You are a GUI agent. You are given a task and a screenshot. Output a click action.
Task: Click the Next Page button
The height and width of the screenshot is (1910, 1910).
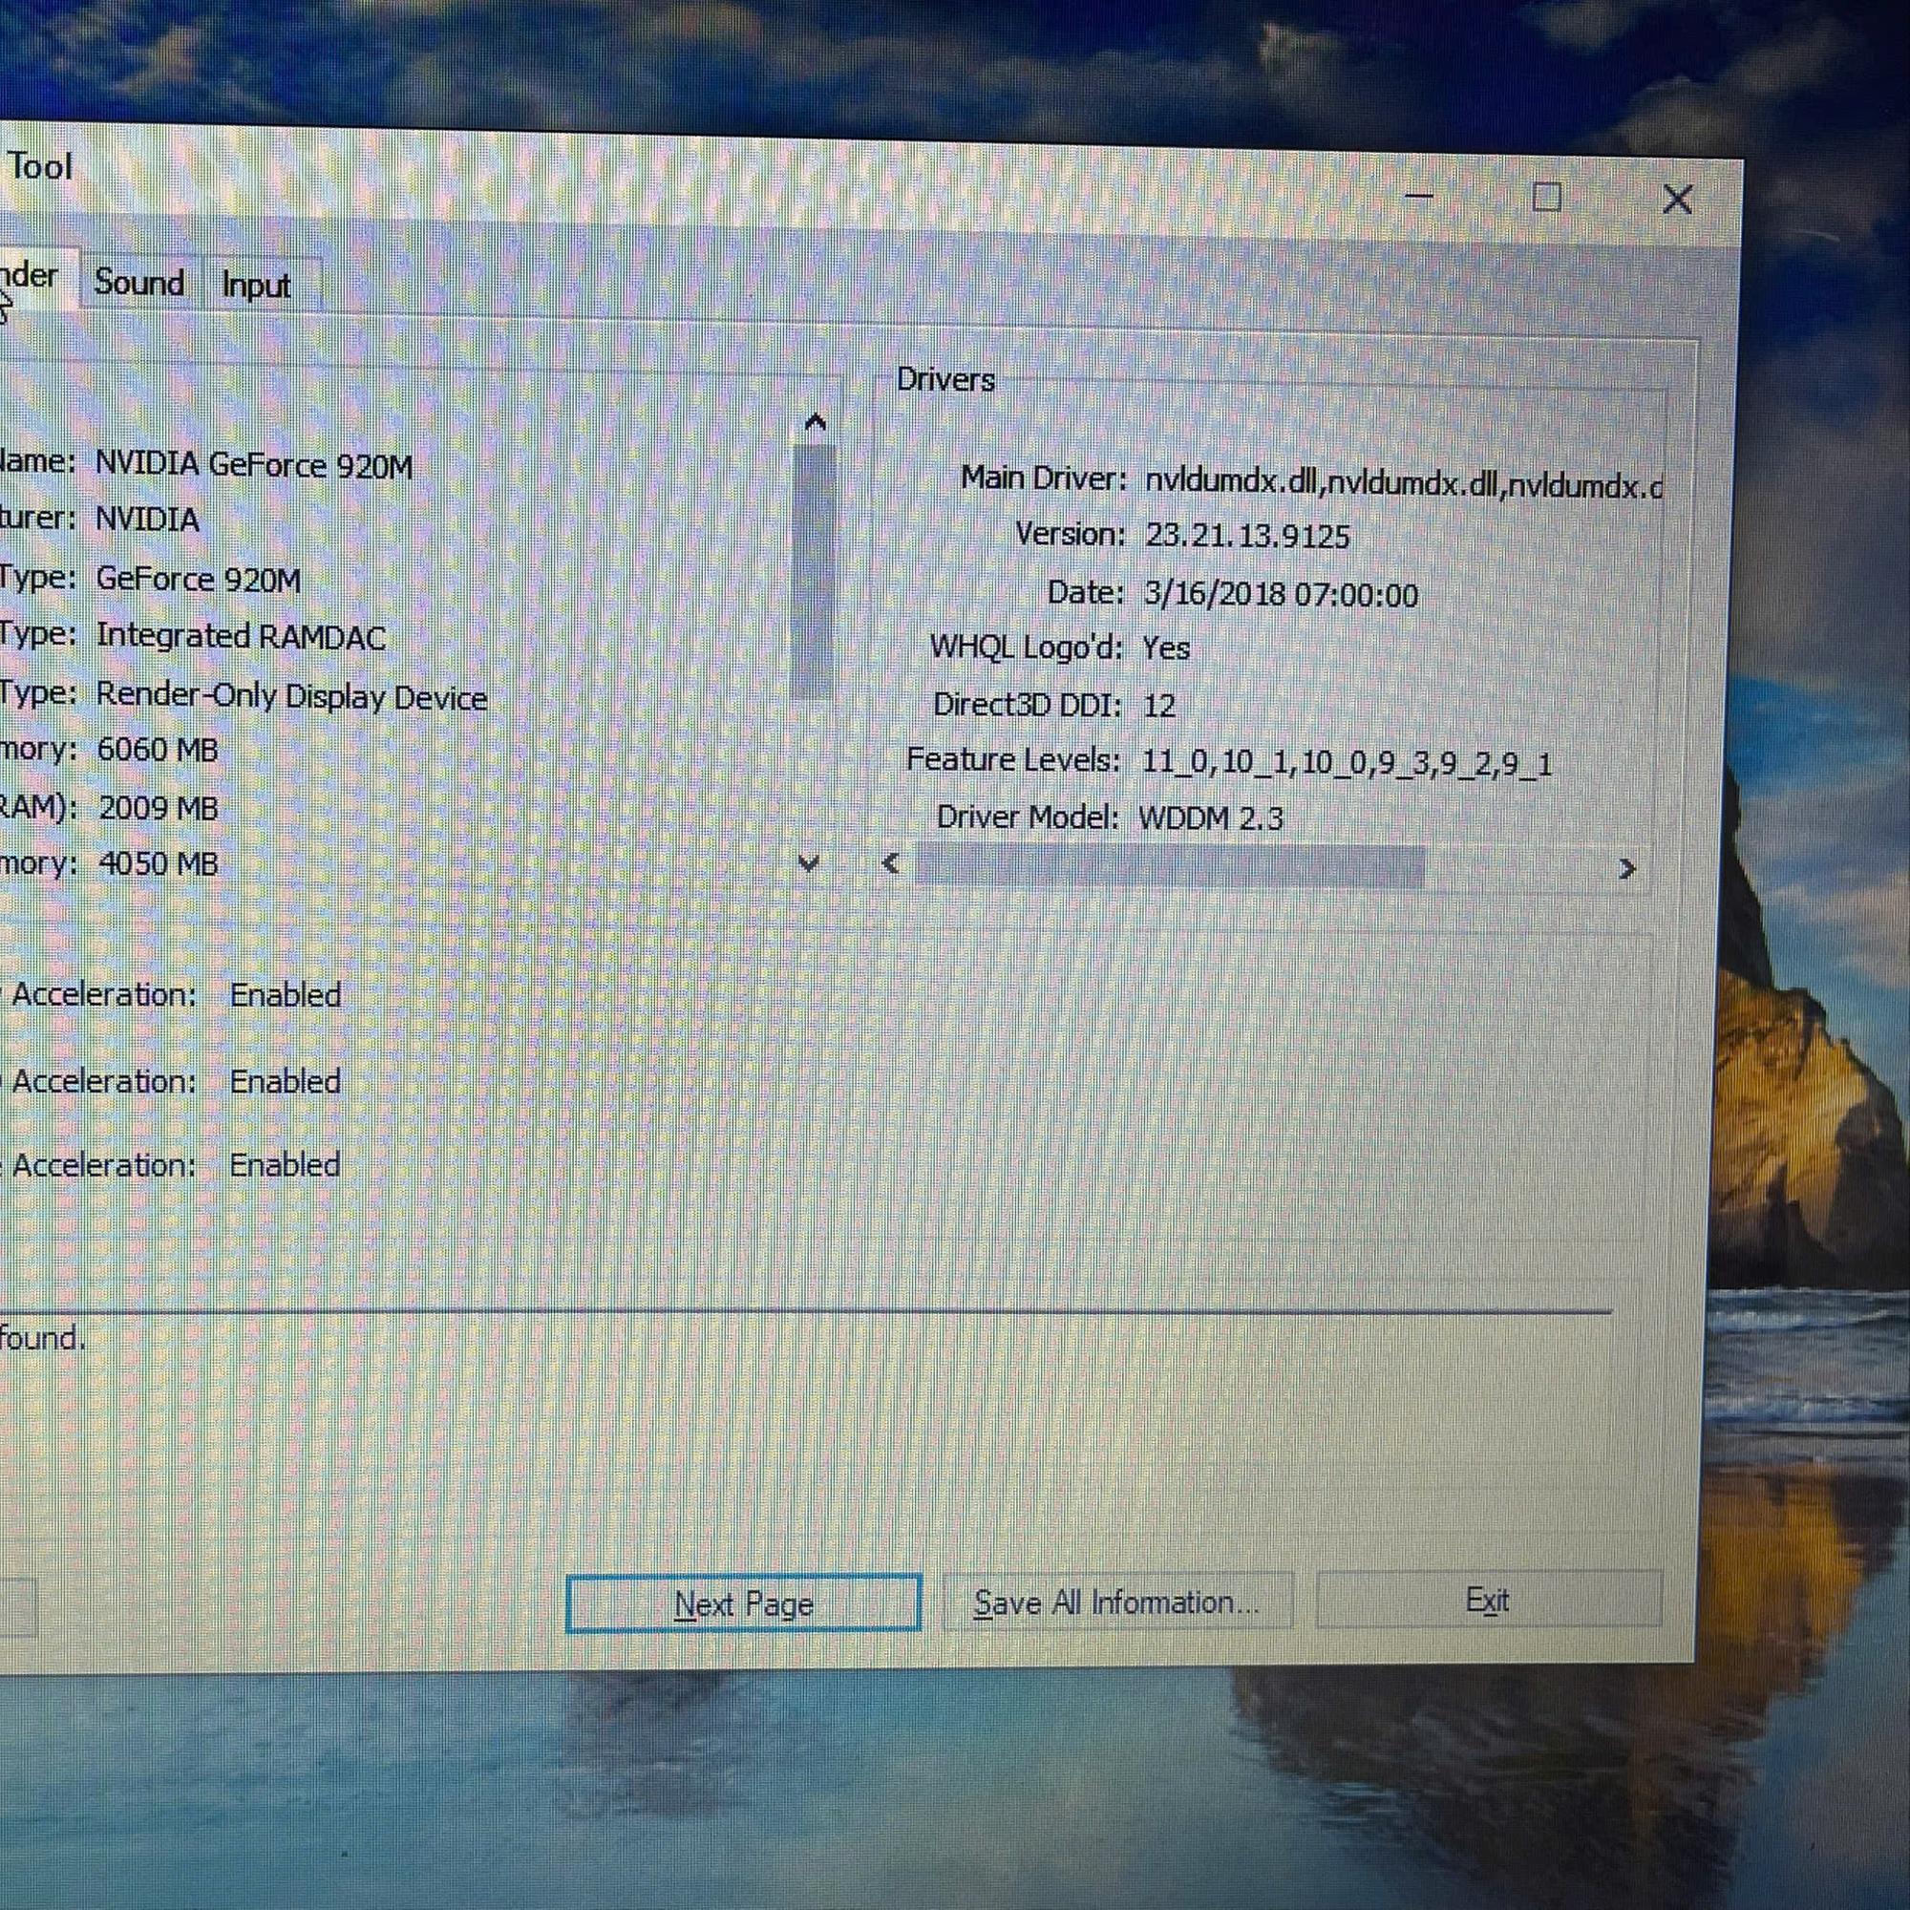pyautogui.click(x=743, y=1603)
